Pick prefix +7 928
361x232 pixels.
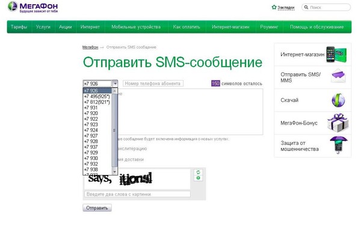pyautogui.click(x=97, y=141)
